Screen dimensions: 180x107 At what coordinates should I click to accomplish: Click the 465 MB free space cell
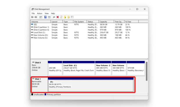(118, 38)
